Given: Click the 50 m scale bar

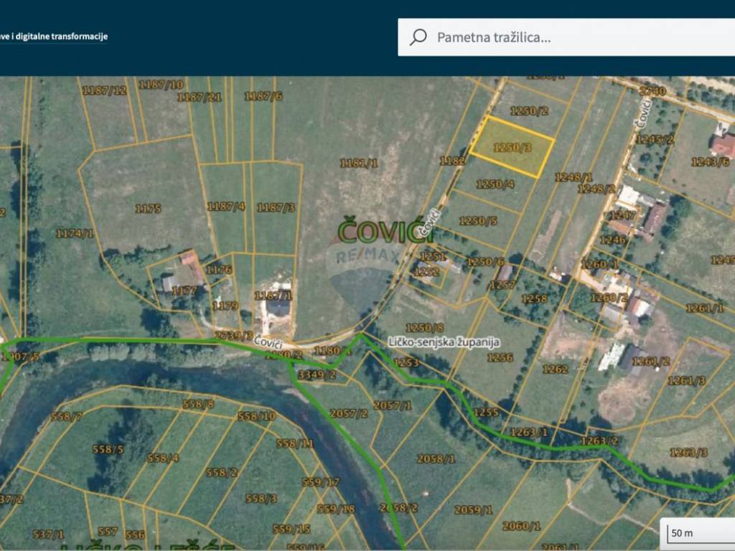Looking at the screenshot, I should coord(696,533).
